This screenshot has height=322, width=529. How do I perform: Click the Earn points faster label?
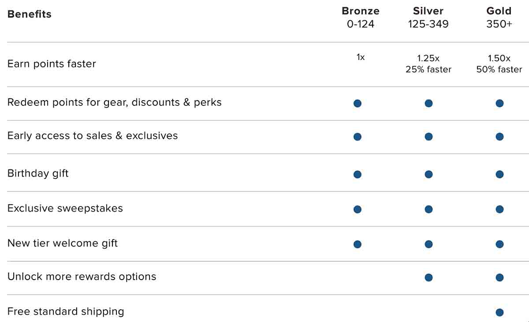(52, 64)
